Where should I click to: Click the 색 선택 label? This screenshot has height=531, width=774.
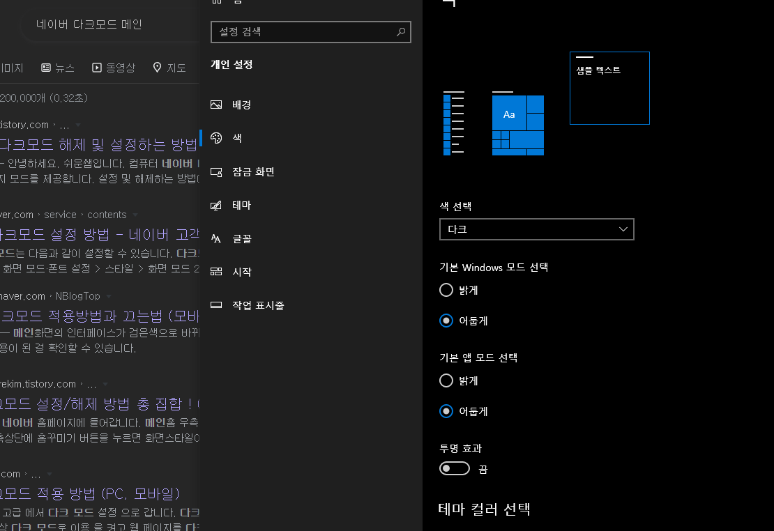pyautogui.click(x=455, y=206)
